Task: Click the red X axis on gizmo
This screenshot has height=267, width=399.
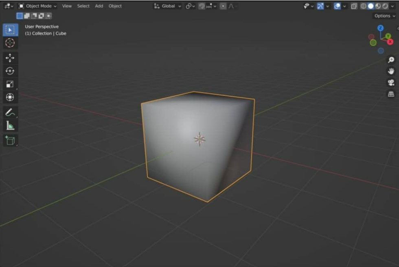Action: pos(390,42)
